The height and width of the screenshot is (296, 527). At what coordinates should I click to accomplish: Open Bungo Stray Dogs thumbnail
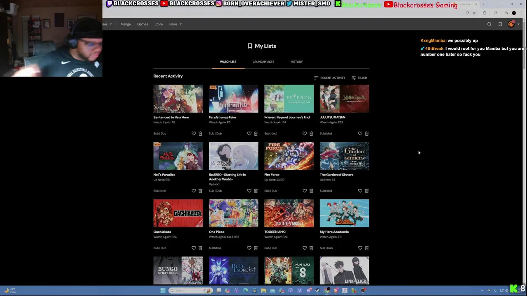[x=178, y=271]
